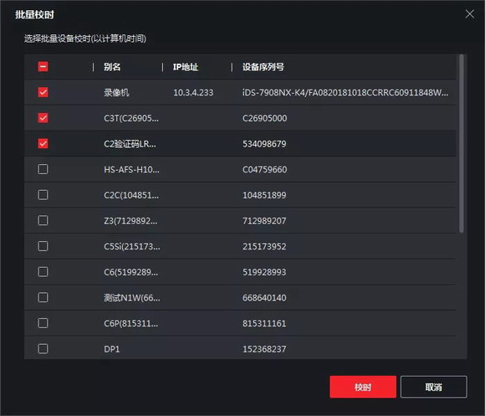This screenshot has width=485, height=416.
Task: Uncheck the C2验证码LR... device checkbox
Action: click(43, 144)
